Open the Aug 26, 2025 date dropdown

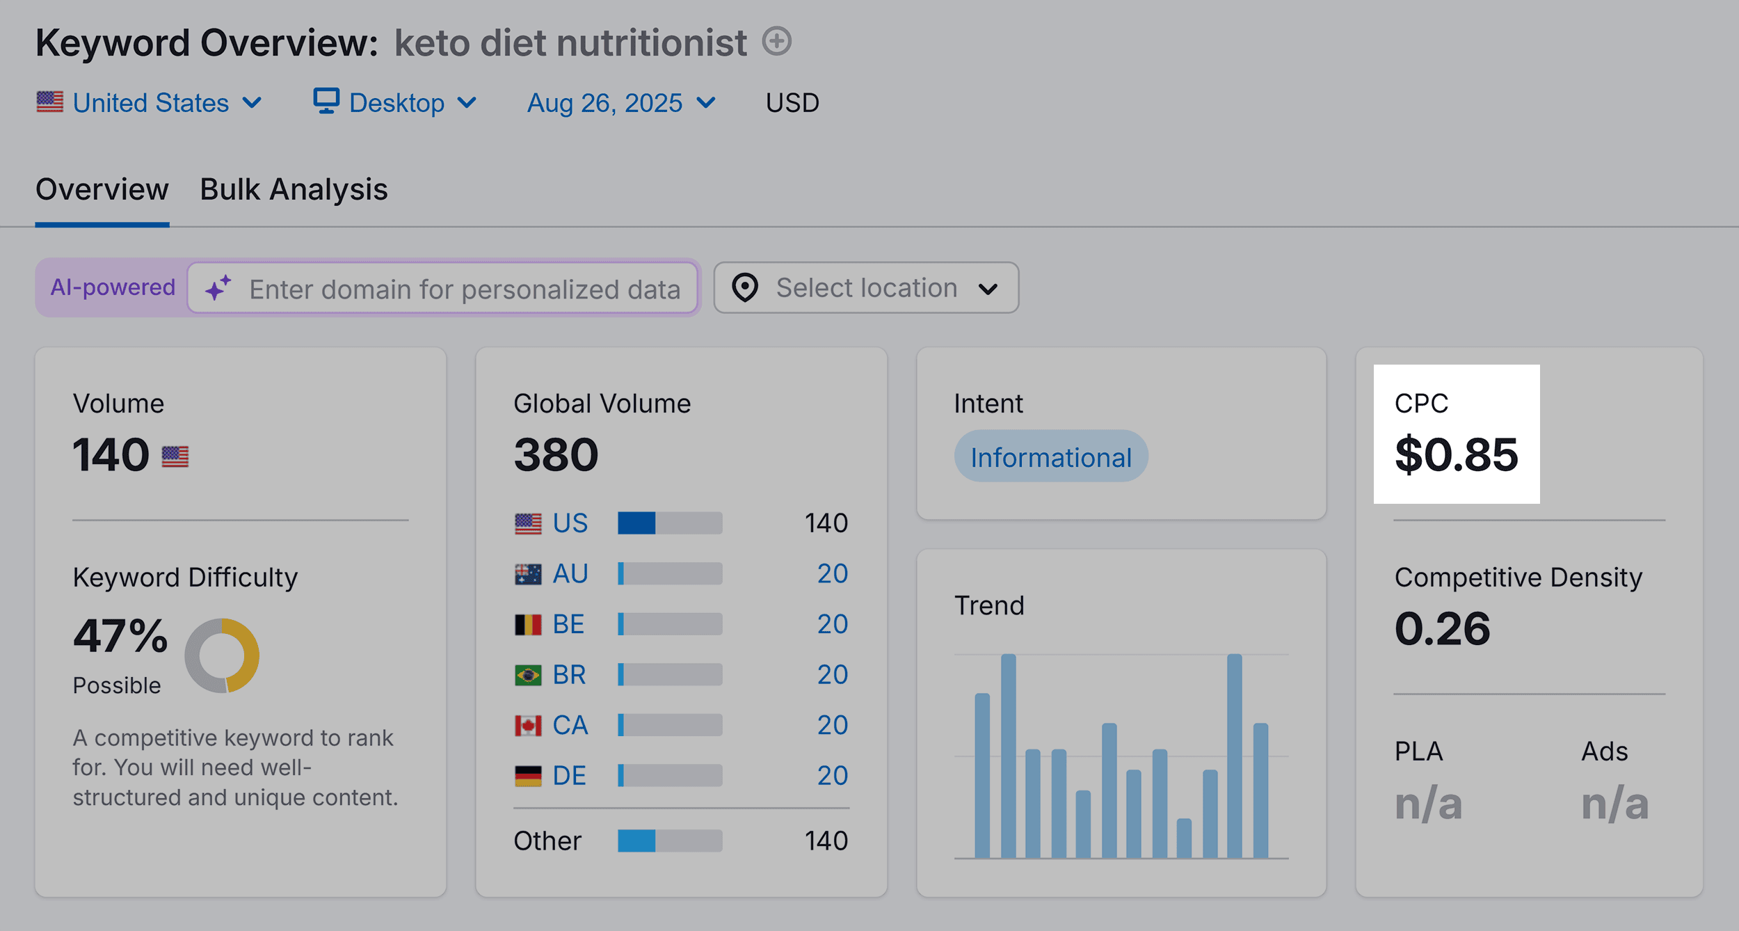coord(620,103)
